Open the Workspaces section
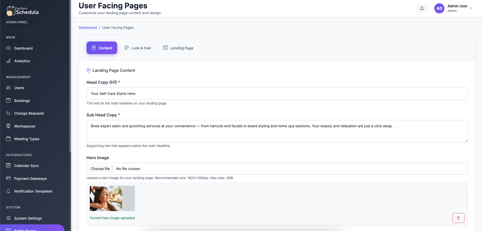Screen dimensions: 483x231 click(x=25, y=126)
